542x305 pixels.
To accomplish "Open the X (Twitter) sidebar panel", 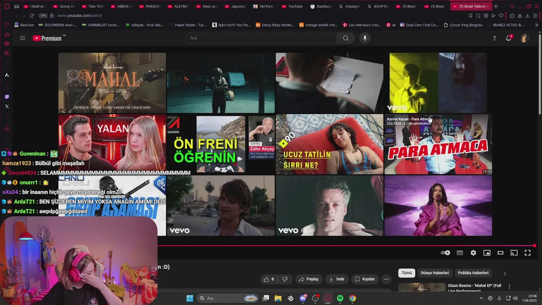I will click(7, 106).
